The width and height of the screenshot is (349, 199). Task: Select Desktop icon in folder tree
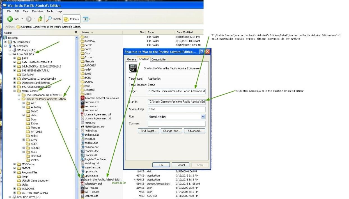point(5,38)
